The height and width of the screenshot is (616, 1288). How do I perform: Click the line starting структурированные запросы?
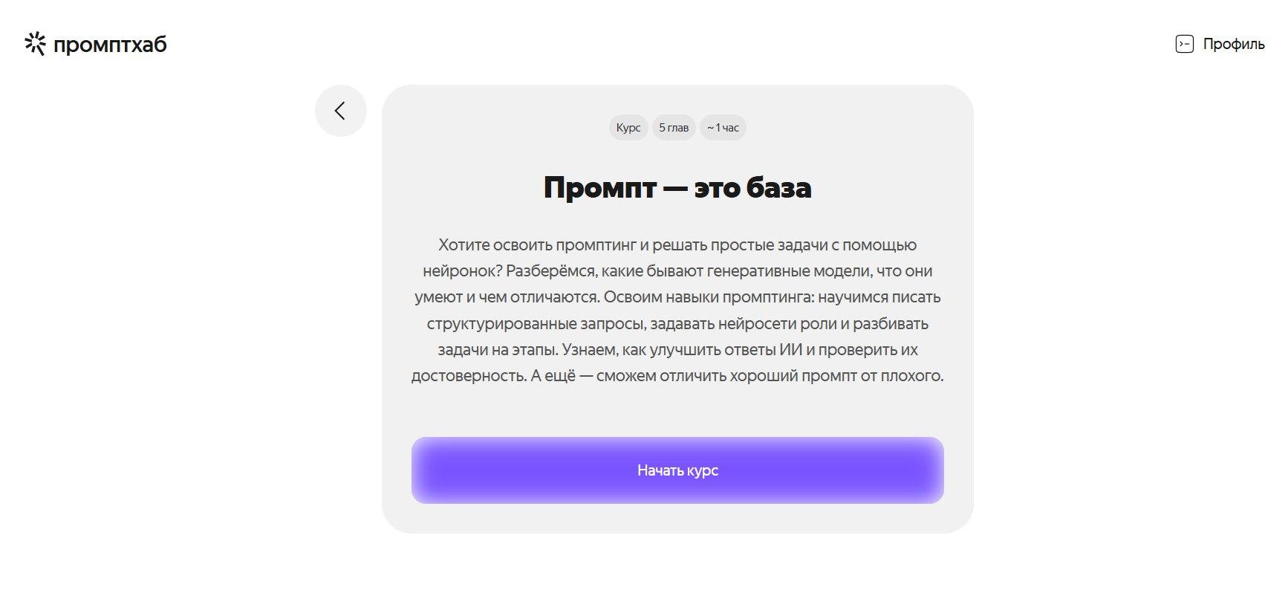677,324
